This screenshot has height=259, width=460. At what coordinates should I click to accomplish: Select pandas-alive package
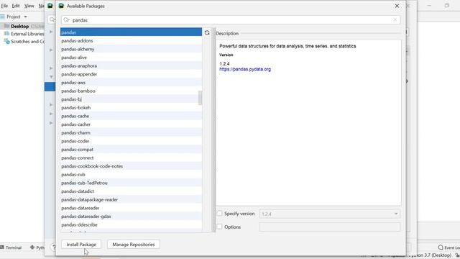131,58
